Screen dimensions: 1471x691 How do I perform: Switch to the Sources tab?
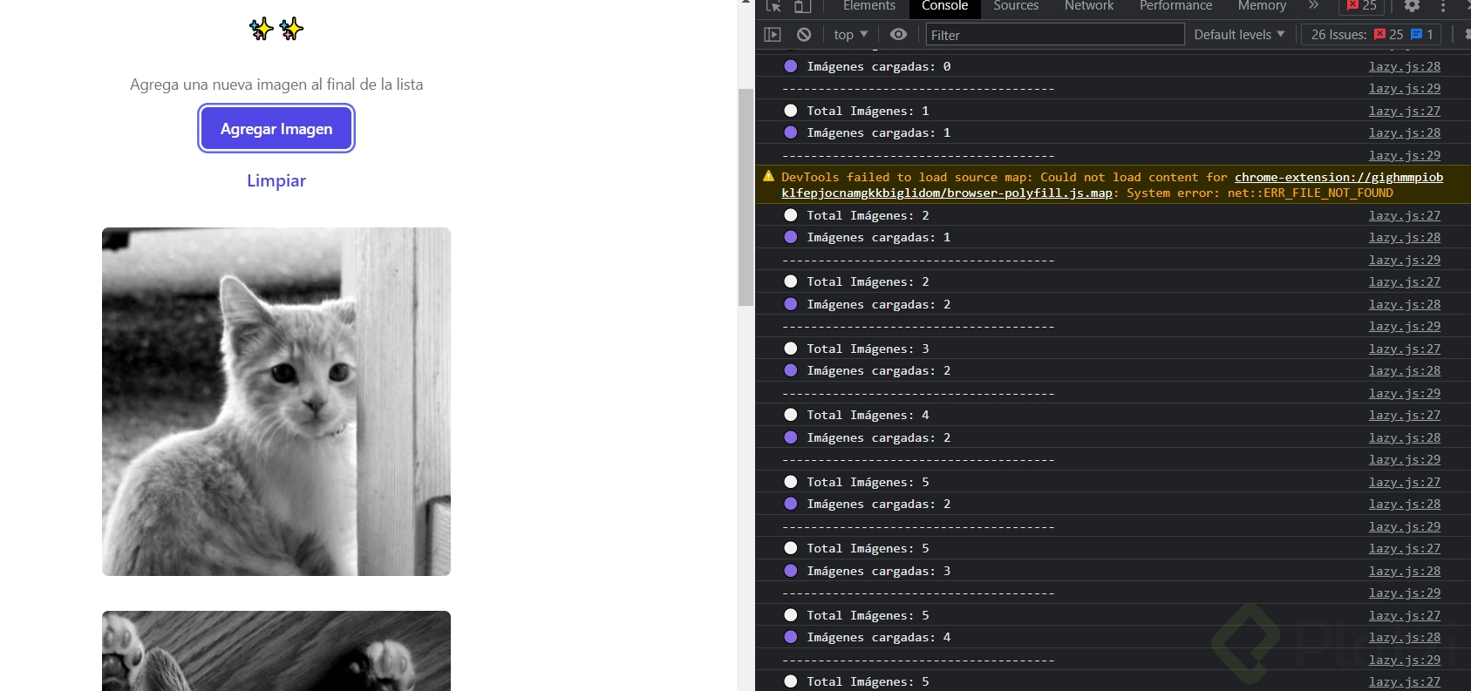(1016, 6)
